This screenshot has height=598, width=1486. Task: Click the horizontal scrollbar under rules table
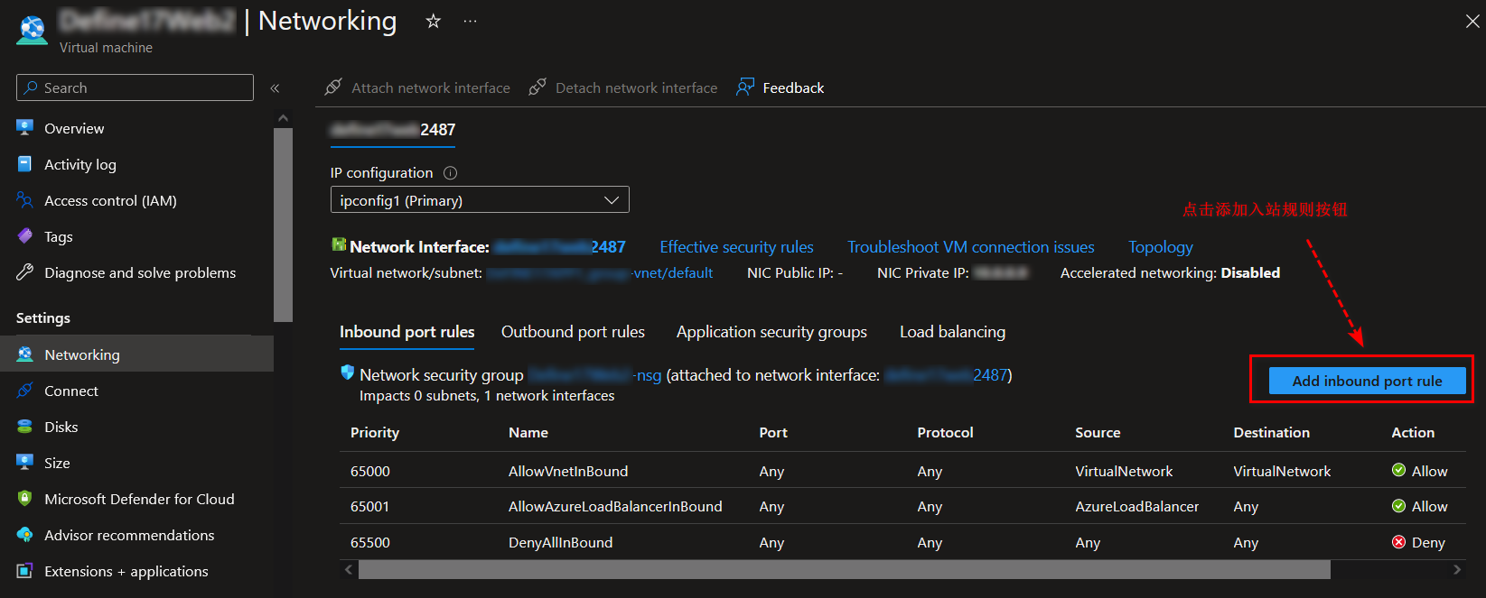pyautogui.click(x=844, y=570)
